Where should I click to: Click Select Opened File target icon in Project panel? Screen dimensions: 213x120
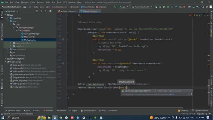click(x=37, y=11)
